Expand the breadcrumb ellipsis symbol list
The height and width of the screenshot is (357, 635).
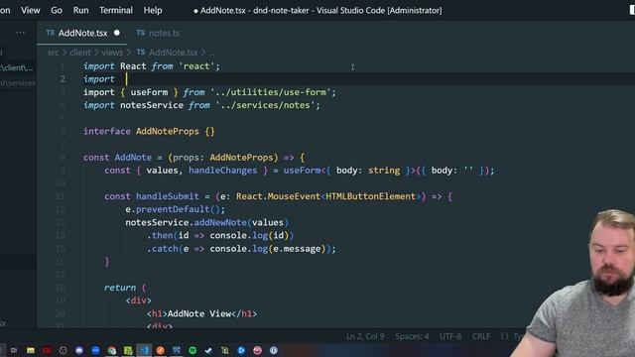[211, 53]
